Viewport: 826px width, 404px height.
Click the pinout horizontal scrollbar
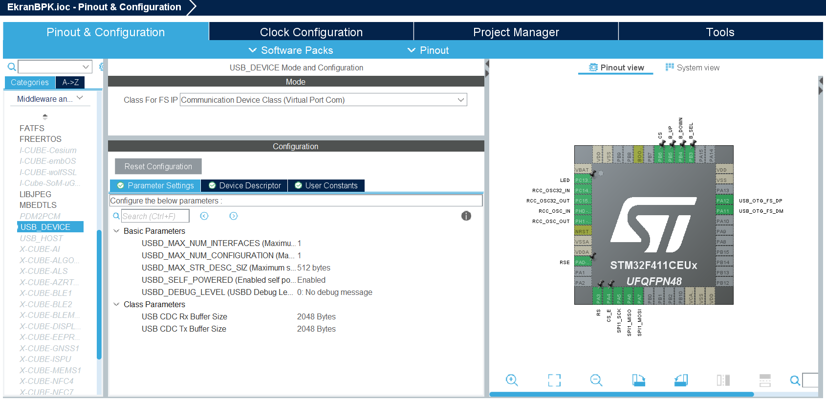click(x=621, y=394)
